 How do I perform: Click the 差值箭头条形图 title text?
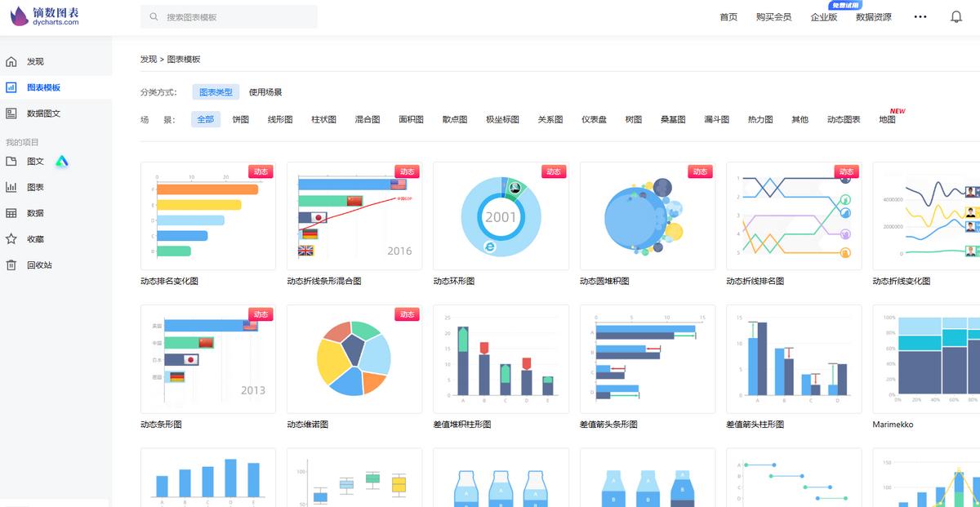point(608,425)
